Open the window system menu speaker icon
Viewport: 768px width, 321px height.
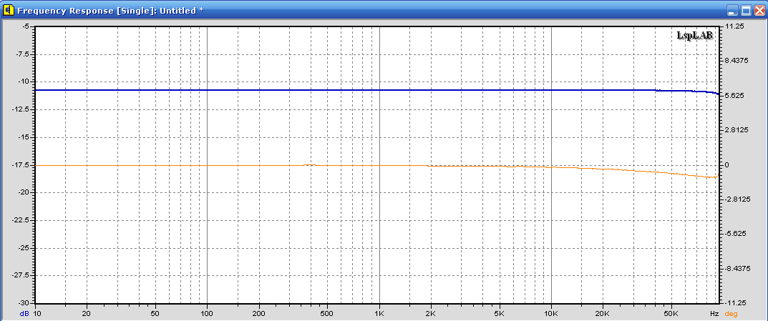[x=9, y=10]
